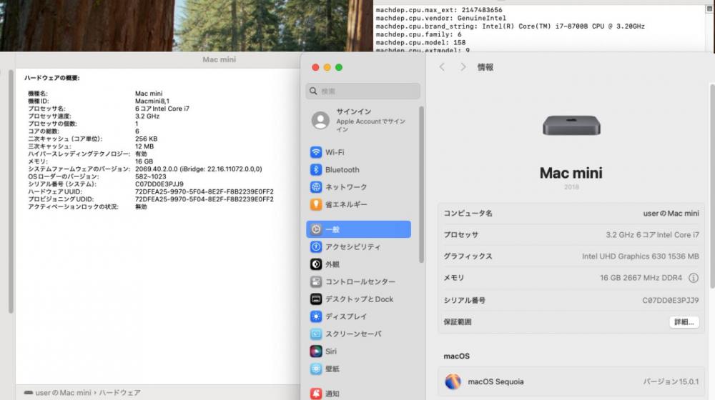
Task: Close the System Settings window
Action: pos(315,67)
